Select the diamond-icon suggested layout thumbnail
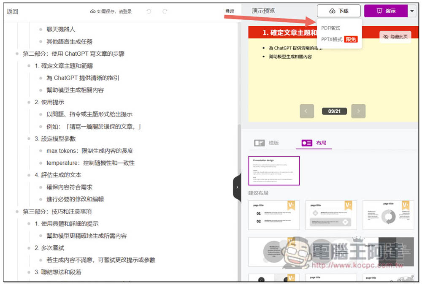Image resolution: width=422 pixels, height=285 pixels. (x=331, y=215)
